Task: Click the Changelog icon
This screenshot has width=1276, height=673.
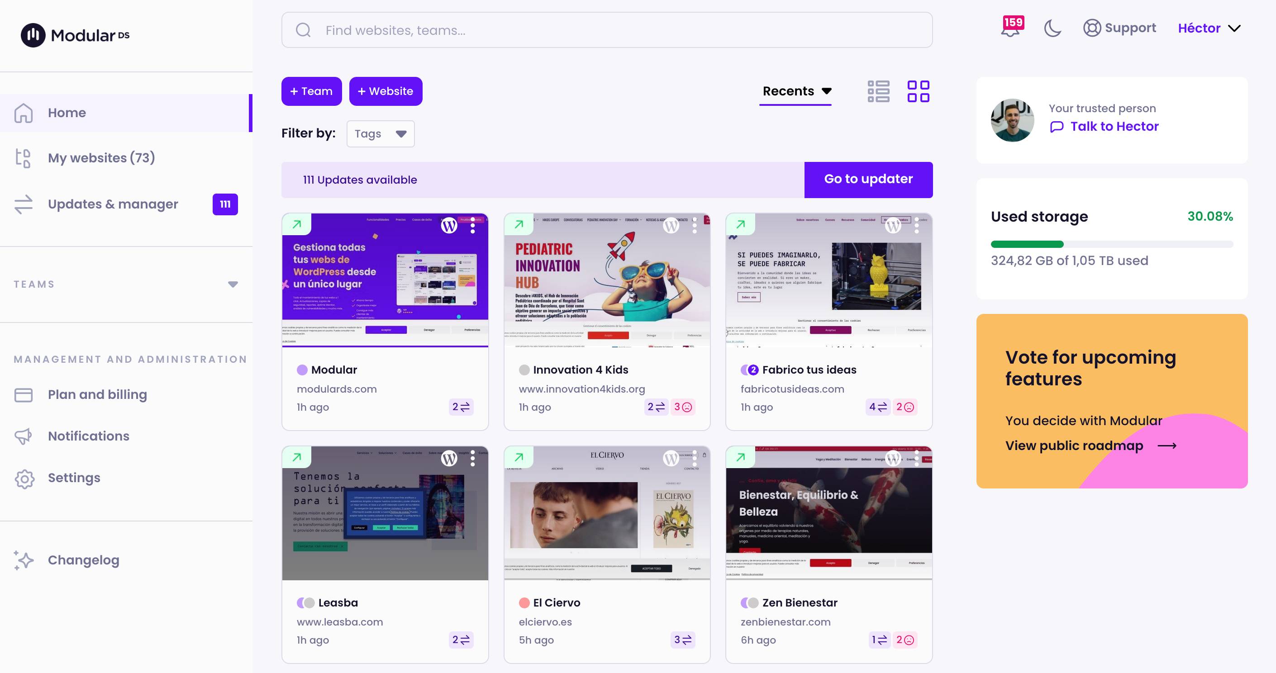Action: pos(23,560)
